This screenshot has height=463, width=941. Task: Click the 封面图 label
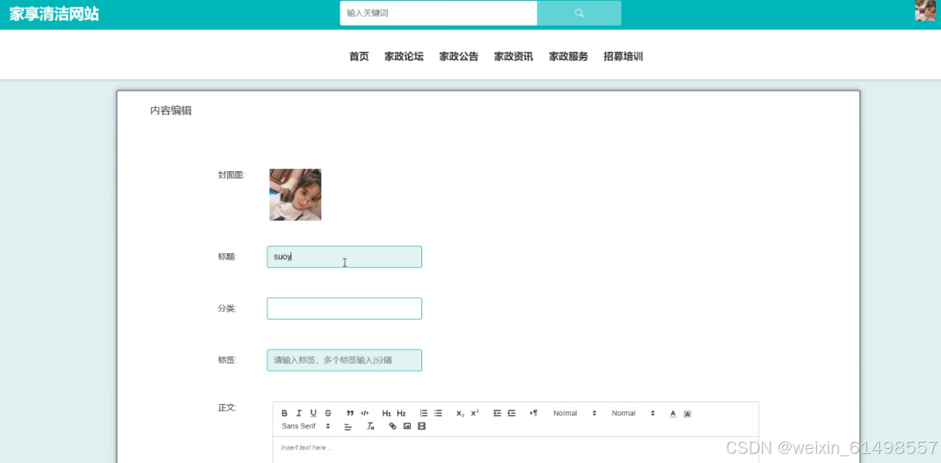tap(231, 175)
